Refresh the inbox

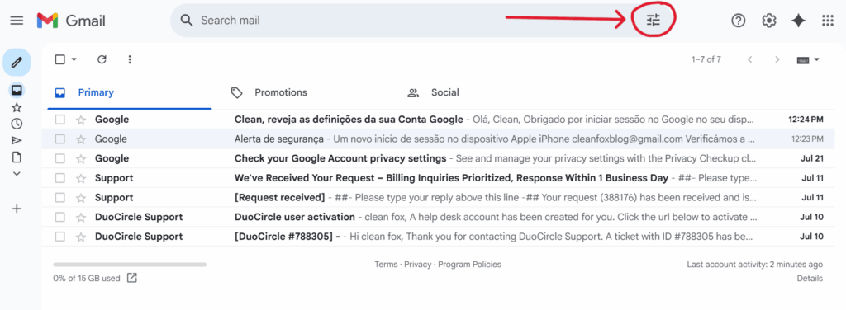coord(102,59)
